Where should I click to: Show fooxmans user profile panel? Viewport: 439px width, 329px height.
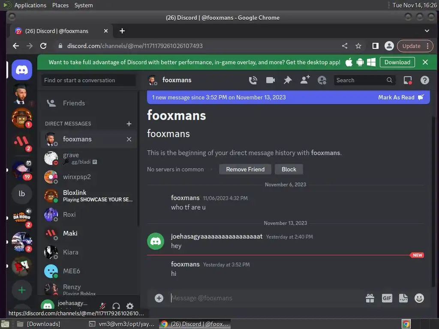pyautogui.click(x=322, y=80)
